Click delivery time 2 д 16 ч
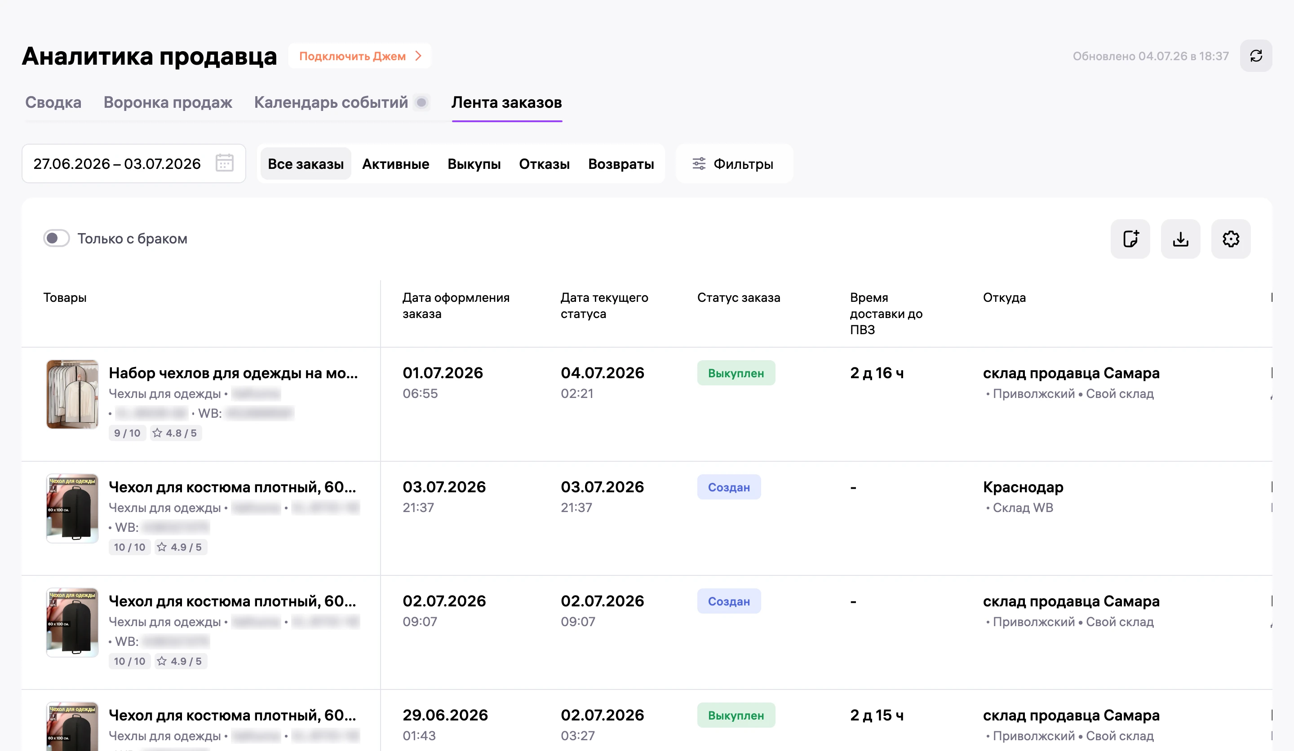The width and height of the screenshot is (1294, 751). coord(877,373)
